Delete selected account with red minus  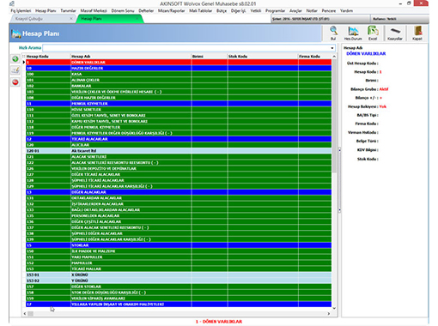pos(15,82)
